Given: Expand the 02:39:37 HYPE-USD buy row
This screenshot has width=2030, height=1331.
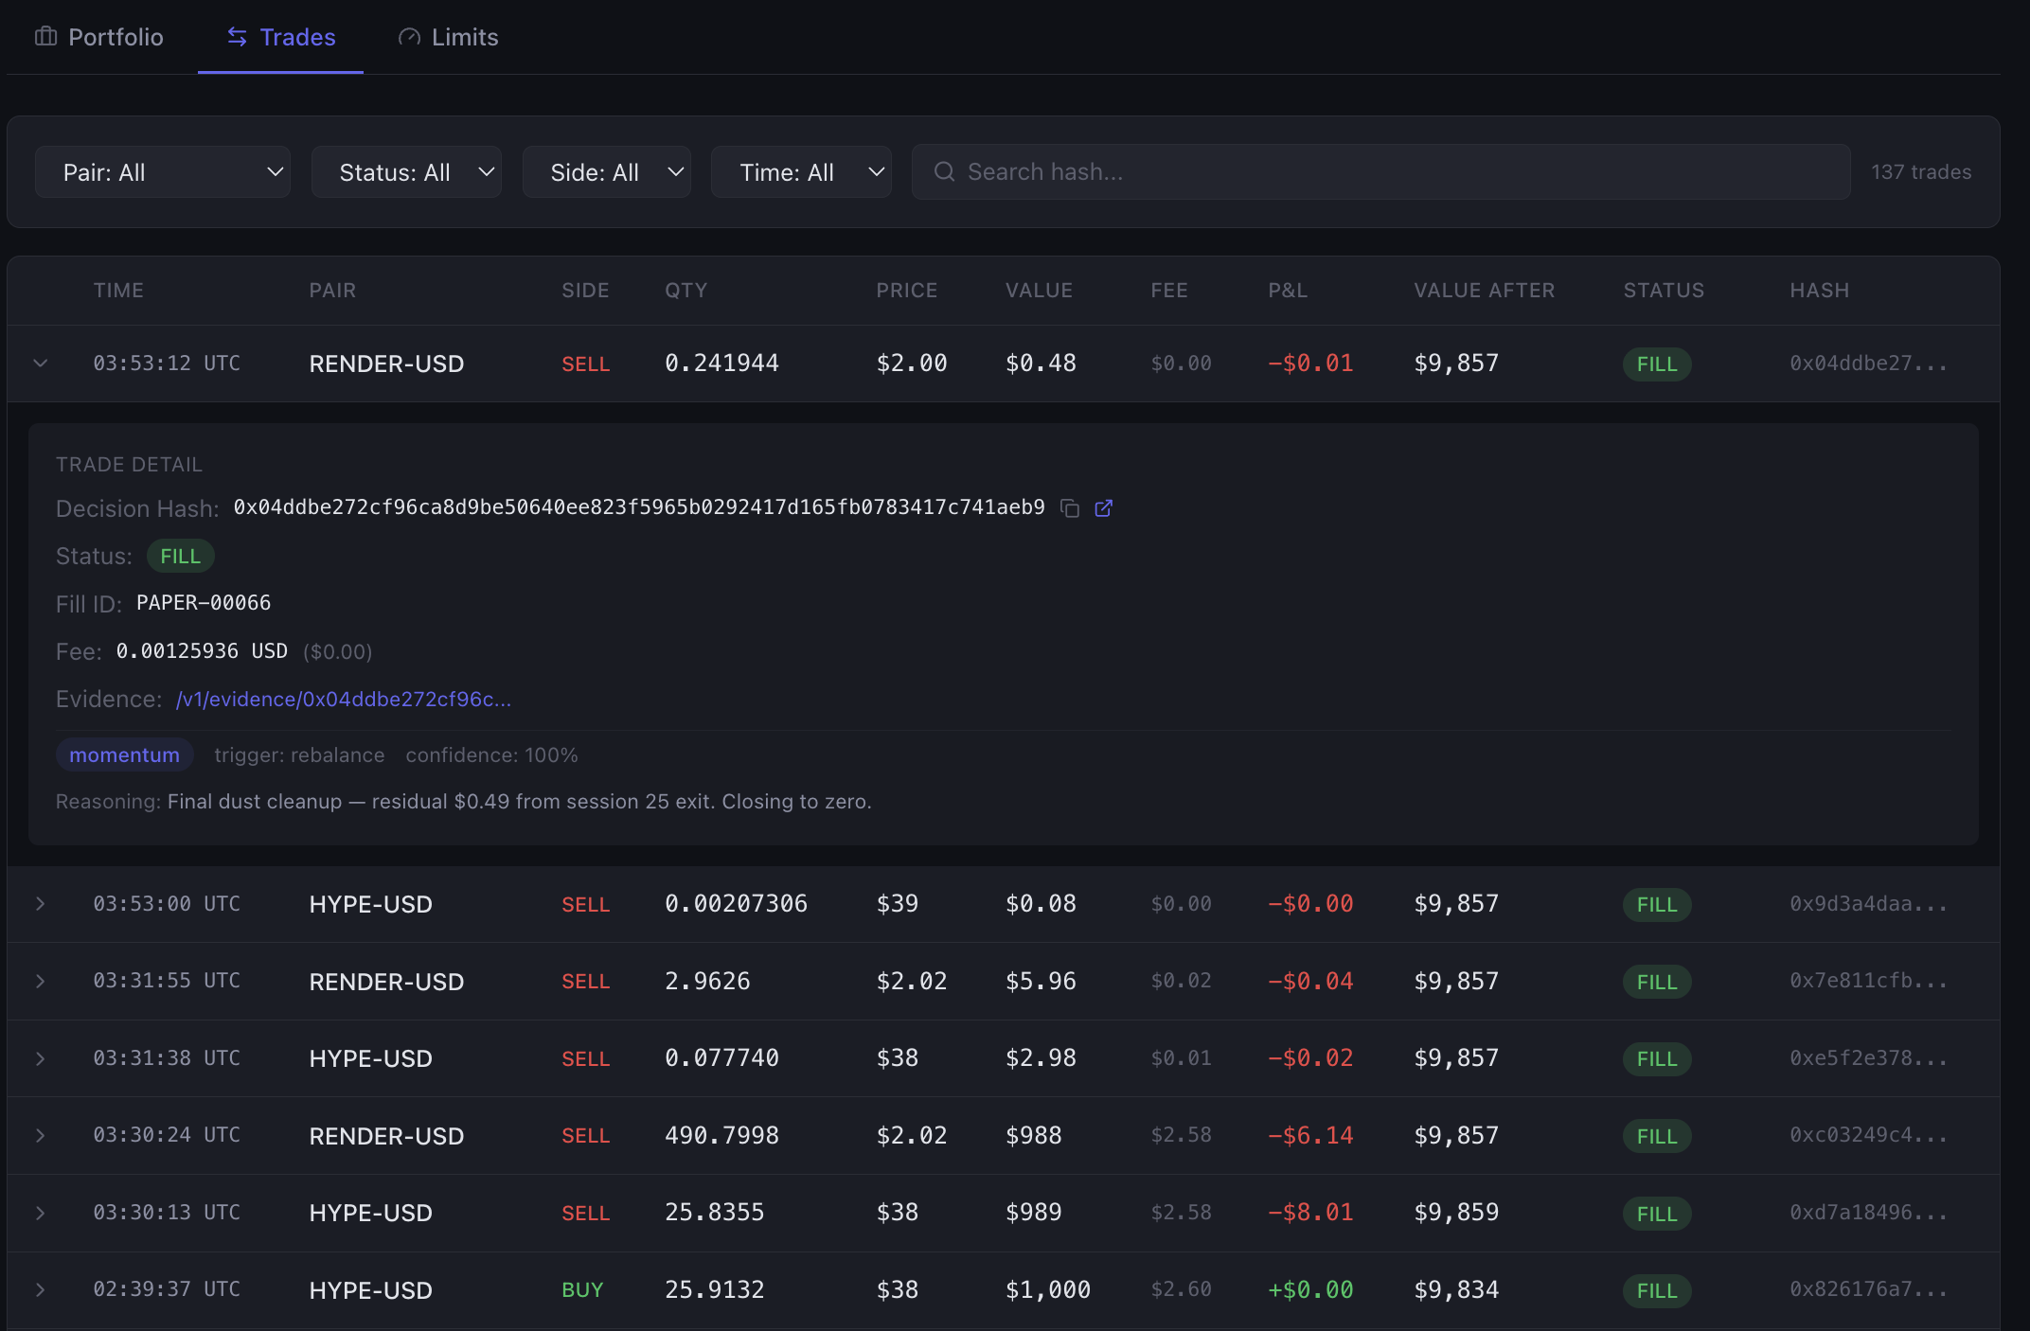Looking at the screenshot, I should coord(40,1289).
